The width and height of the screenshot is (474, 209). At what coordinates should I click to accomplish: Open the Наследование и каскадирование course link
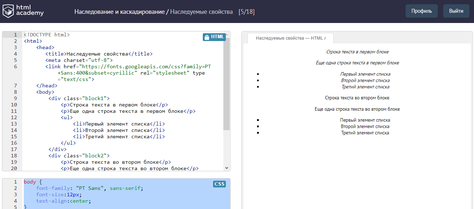click(119, 12)
